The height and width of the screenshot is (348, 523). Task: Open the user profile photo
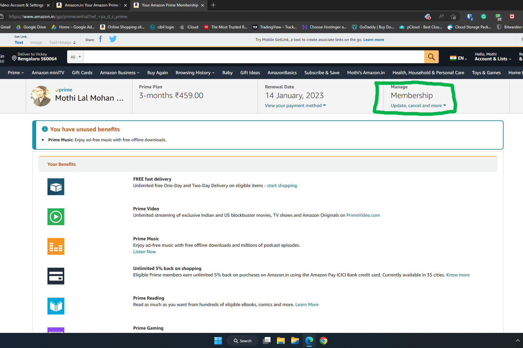coord(41,96)
